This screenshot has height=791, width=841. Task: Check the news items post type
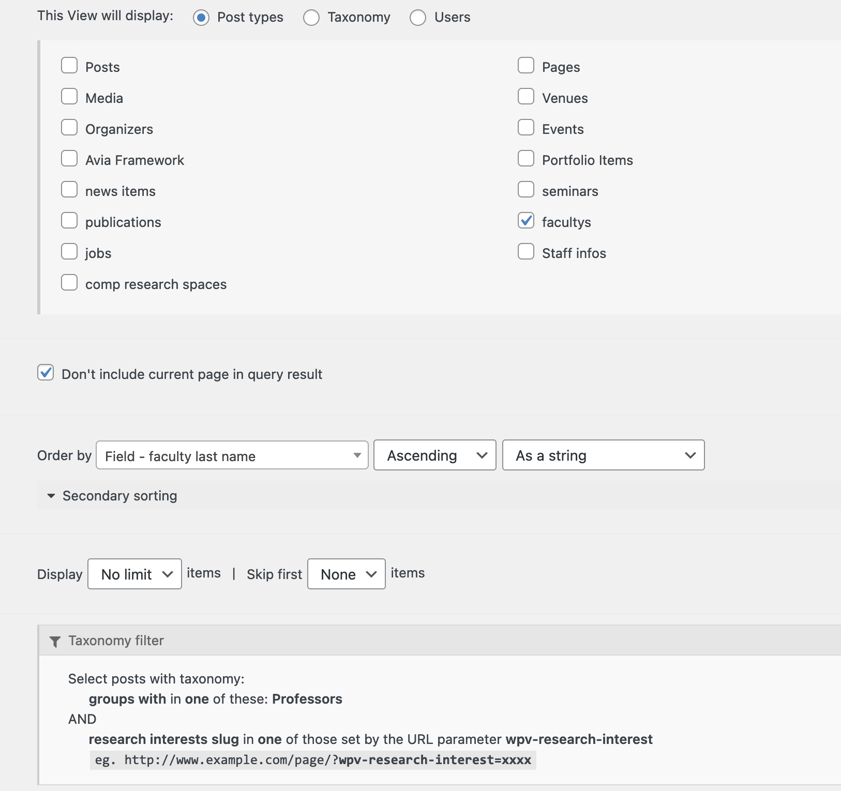pyautogui.click(x=69, y=190)
